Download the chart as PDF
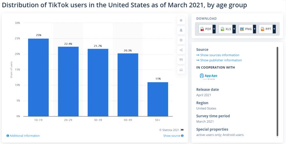The width and height of the screenshot is (286, 144). point(205,29)
